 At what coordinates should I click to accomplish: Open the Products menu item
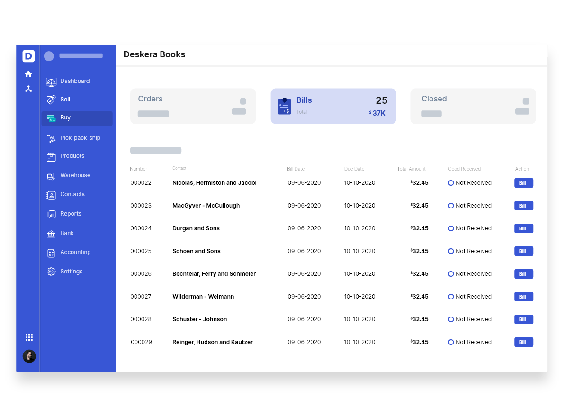(72, 156)
